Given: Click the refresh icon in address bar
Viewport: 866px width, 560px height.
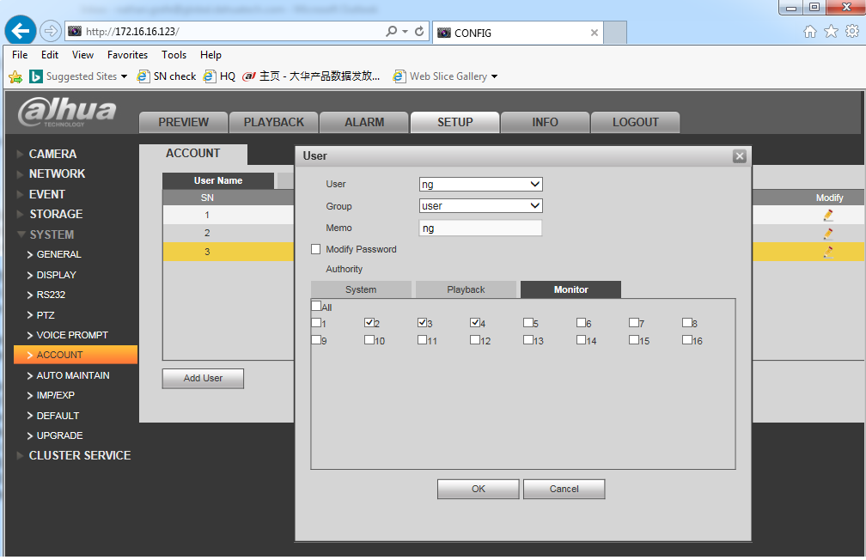Looking at the screenshot, I should [x=419, y=32].
